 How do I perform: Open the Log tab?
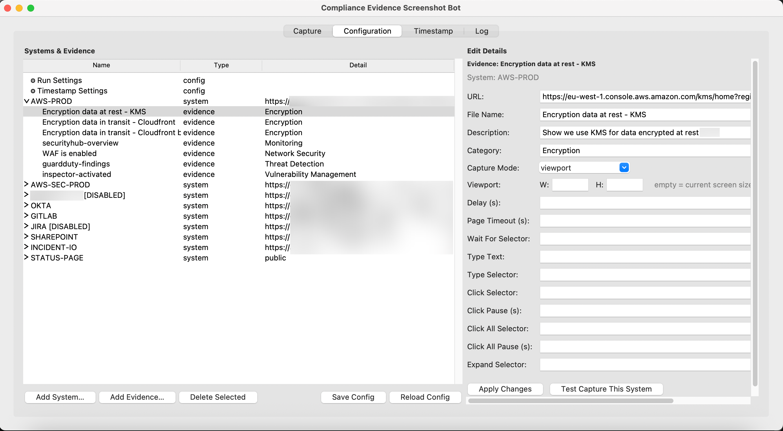tap(481, 31)
